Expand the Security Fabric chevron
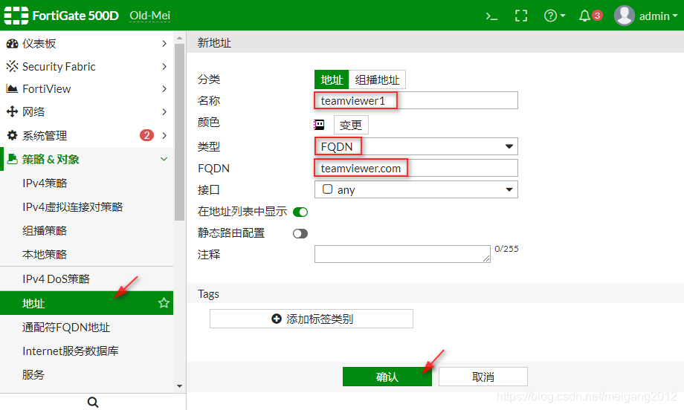 pyautogui.click(x=164, y=66)
